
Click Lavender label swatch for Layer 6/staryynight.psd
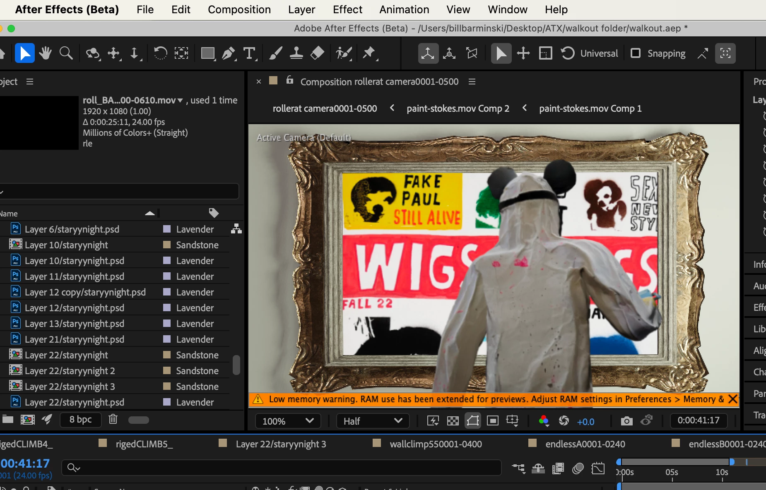(167, 229)
